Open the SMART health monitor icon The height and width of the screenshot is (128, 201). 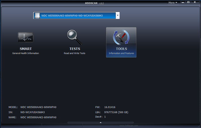click(x=26, y=37)
